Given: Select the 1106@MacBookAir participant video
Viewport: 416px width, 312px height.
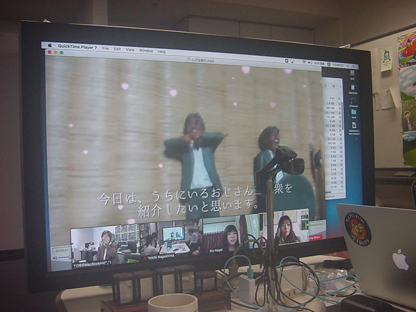Looking at the screenshot, I should tap(105, 247).
